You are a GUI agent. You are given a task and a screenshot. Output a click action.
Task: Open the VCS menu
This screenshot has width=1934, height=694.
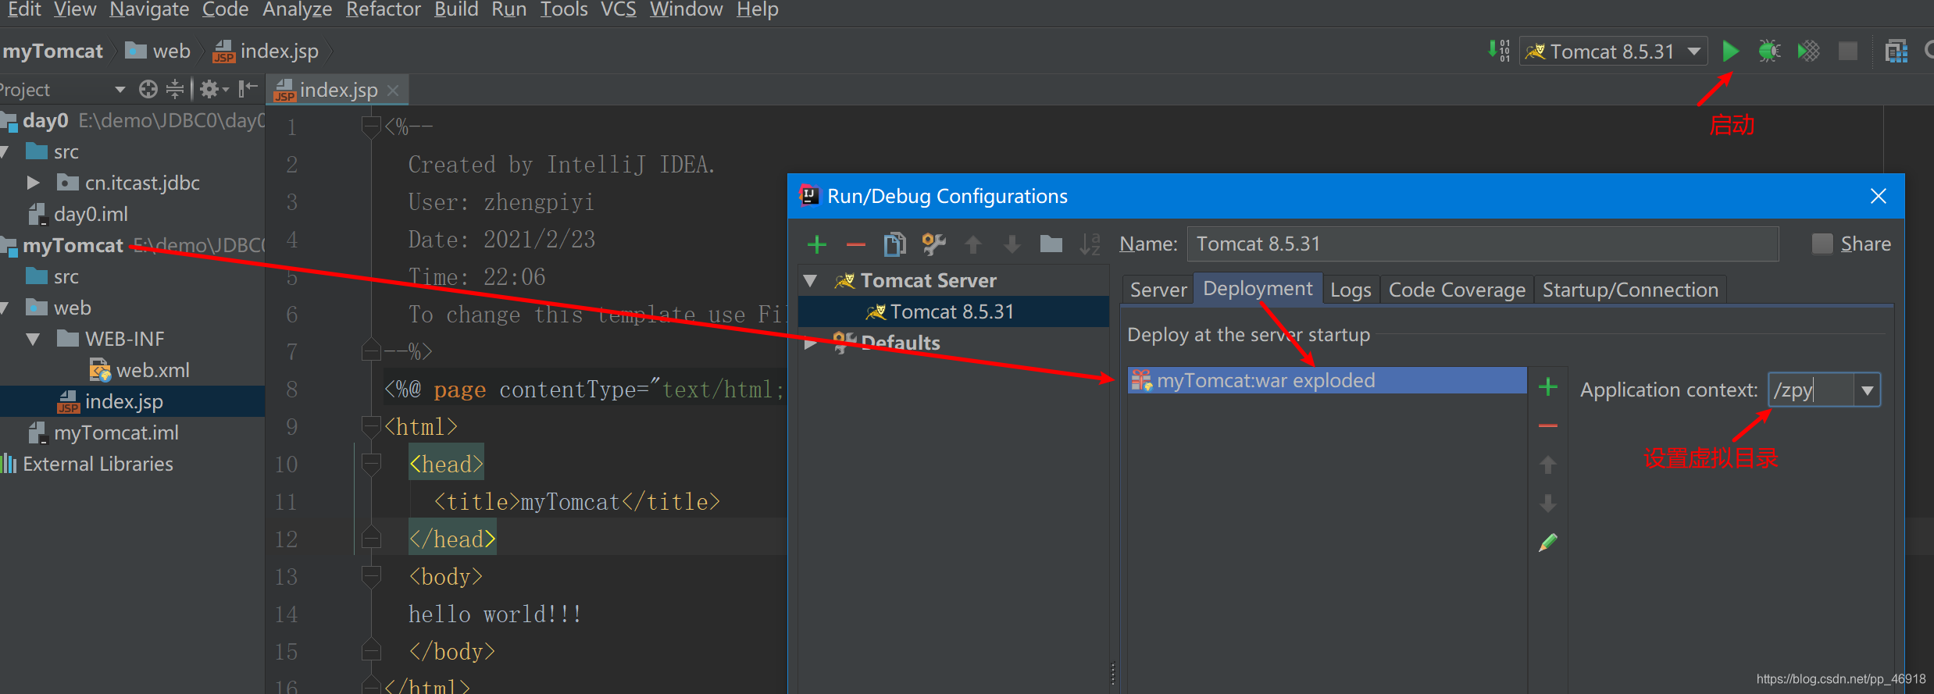pos(618,9)
